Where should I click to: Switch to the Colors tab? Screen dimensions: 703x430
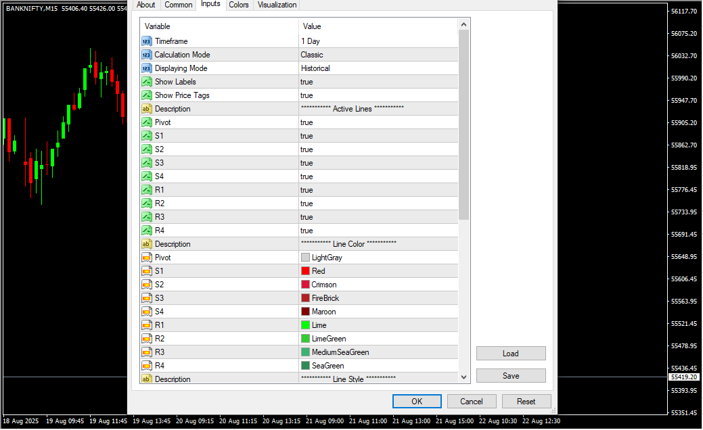click(239, 5)
